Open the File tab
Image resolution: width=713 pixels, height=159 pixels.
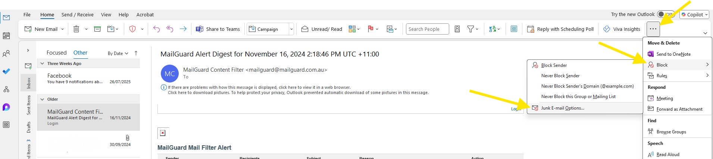[27, 14]
